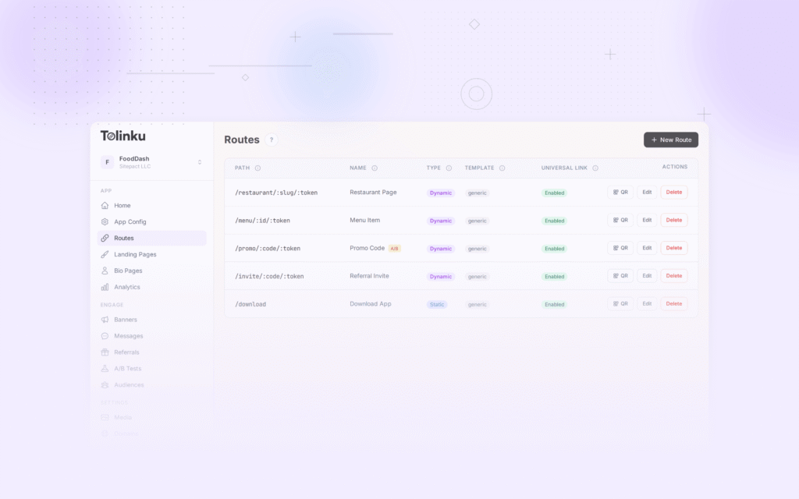Screen dimensions: 799x499
Task: Select the Banners megaphone icon
Action: (105, 320)
